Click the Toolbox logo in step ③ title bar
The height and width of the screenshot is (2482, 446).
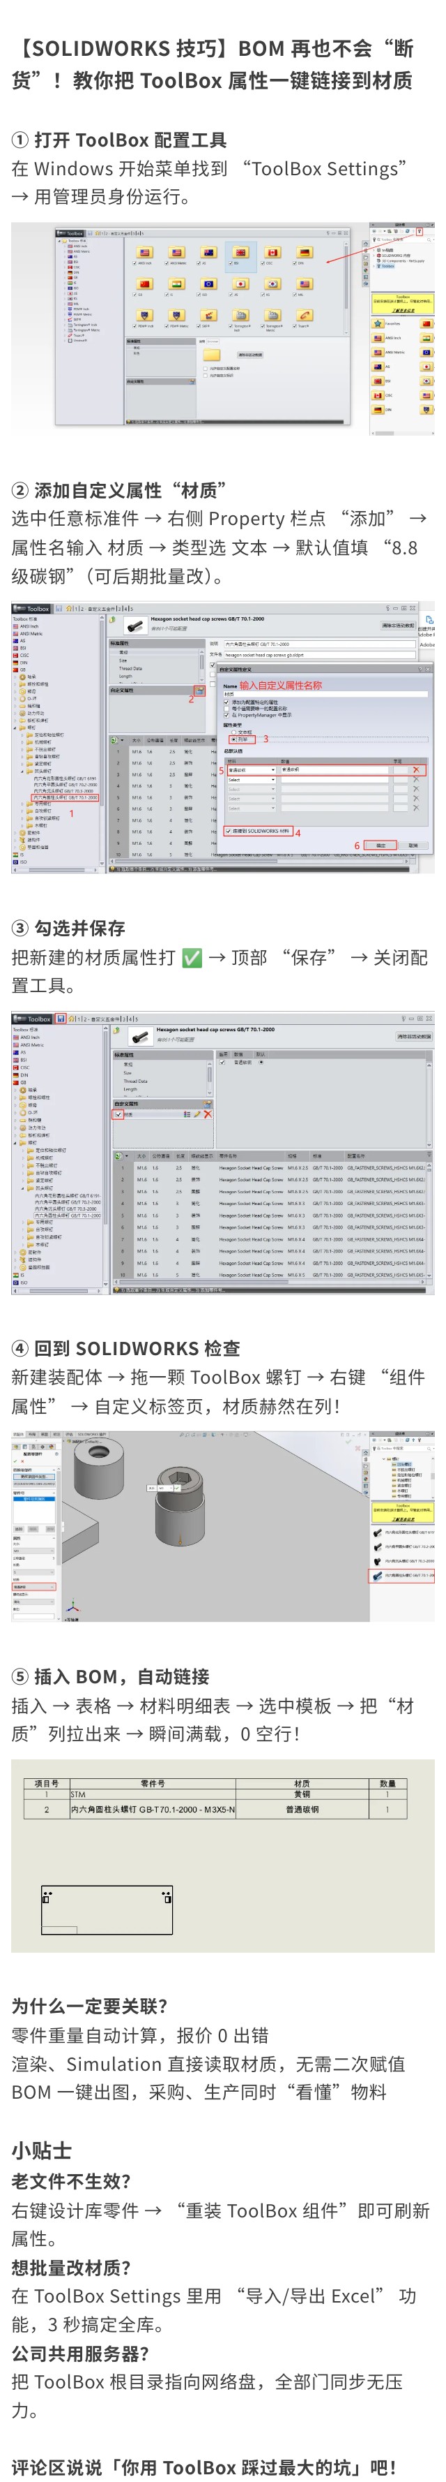pos(33,1019)
